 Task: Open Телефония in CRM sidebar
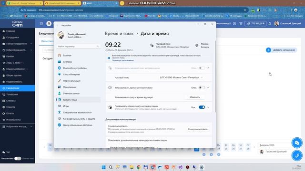[x=12, y=95]
